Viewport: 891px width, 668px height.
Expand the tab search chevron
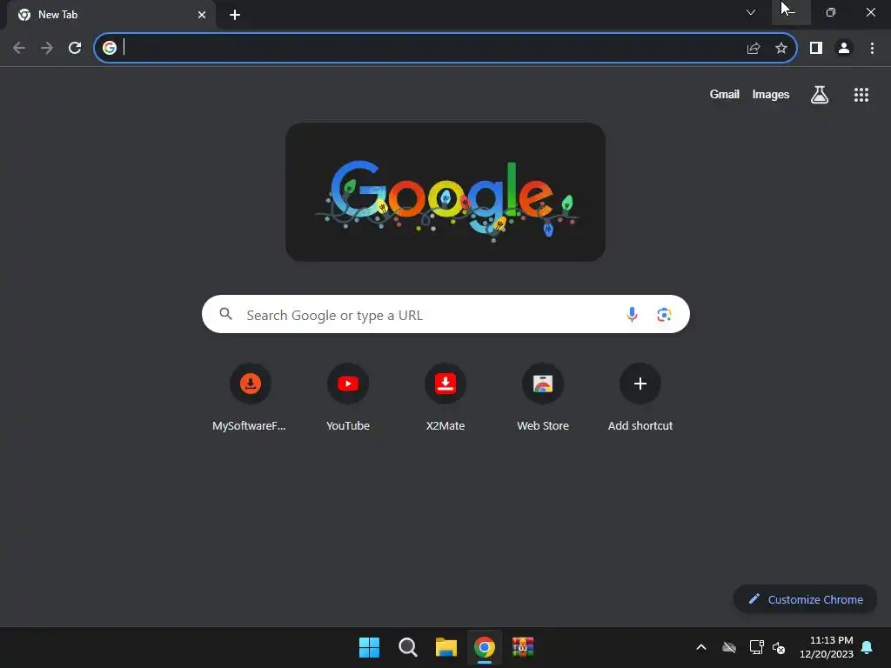pyautogui.click(x=751, y=12)
